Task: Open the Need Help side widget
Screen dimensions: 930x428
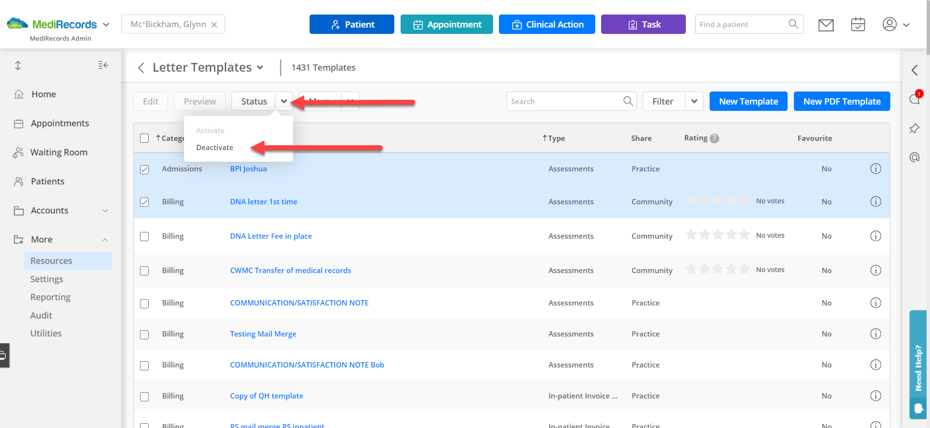Action: pyautogui.click(x=918, y=364)
